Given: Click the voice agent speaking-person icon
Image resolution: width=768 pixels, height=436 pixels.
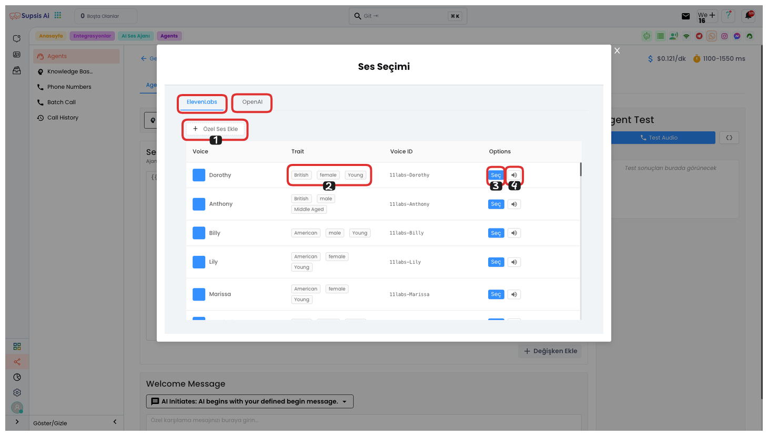Looking at the screenshot, I should [x=673, y=36].
